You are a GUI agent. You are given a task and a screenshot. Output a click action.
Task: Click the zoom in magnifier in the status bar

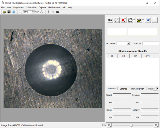pos(156,125)
